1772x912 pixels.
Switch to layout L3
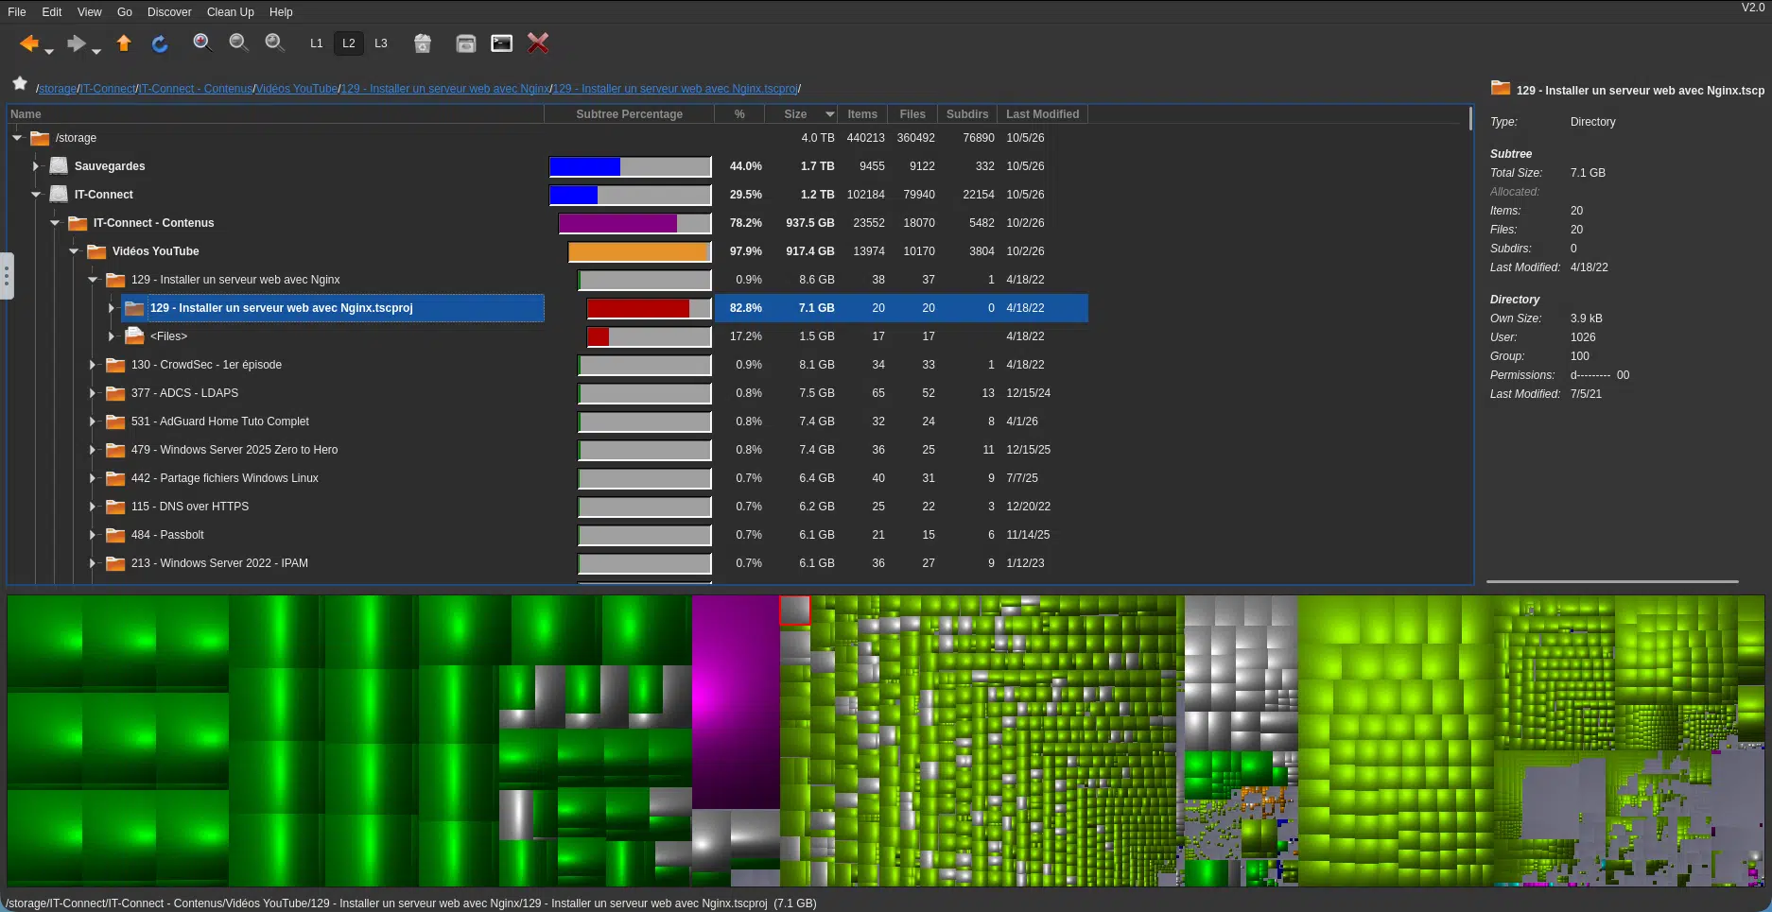click(x=381, y=43)
